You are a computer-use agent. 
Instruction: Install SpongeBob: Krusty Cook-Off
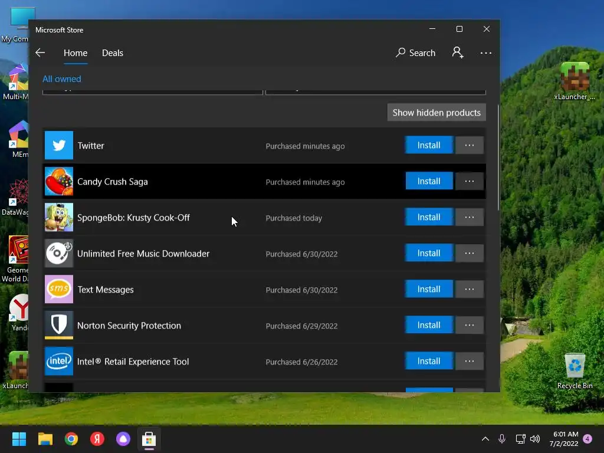[x=429, y=217]
